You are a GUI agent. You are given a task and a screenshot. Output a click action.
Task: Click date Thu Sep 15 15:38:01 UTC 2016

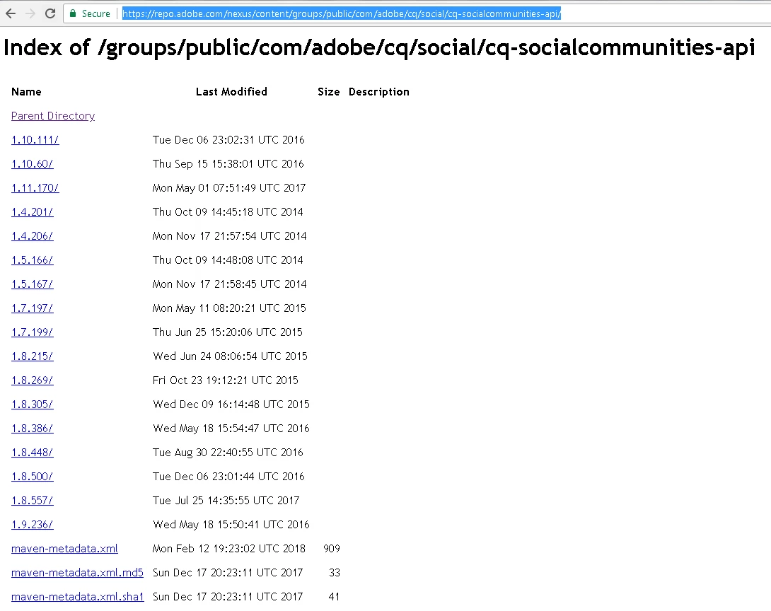pyautogui.click(x=228, y=164)
